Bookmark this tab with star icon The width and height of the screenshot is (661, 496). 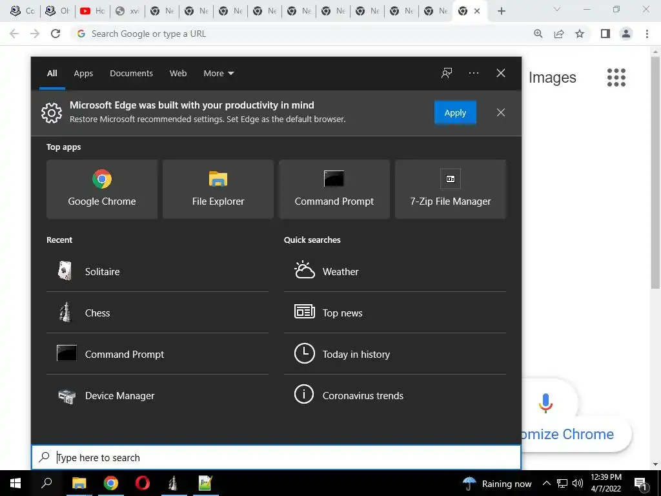pos(580,34)
